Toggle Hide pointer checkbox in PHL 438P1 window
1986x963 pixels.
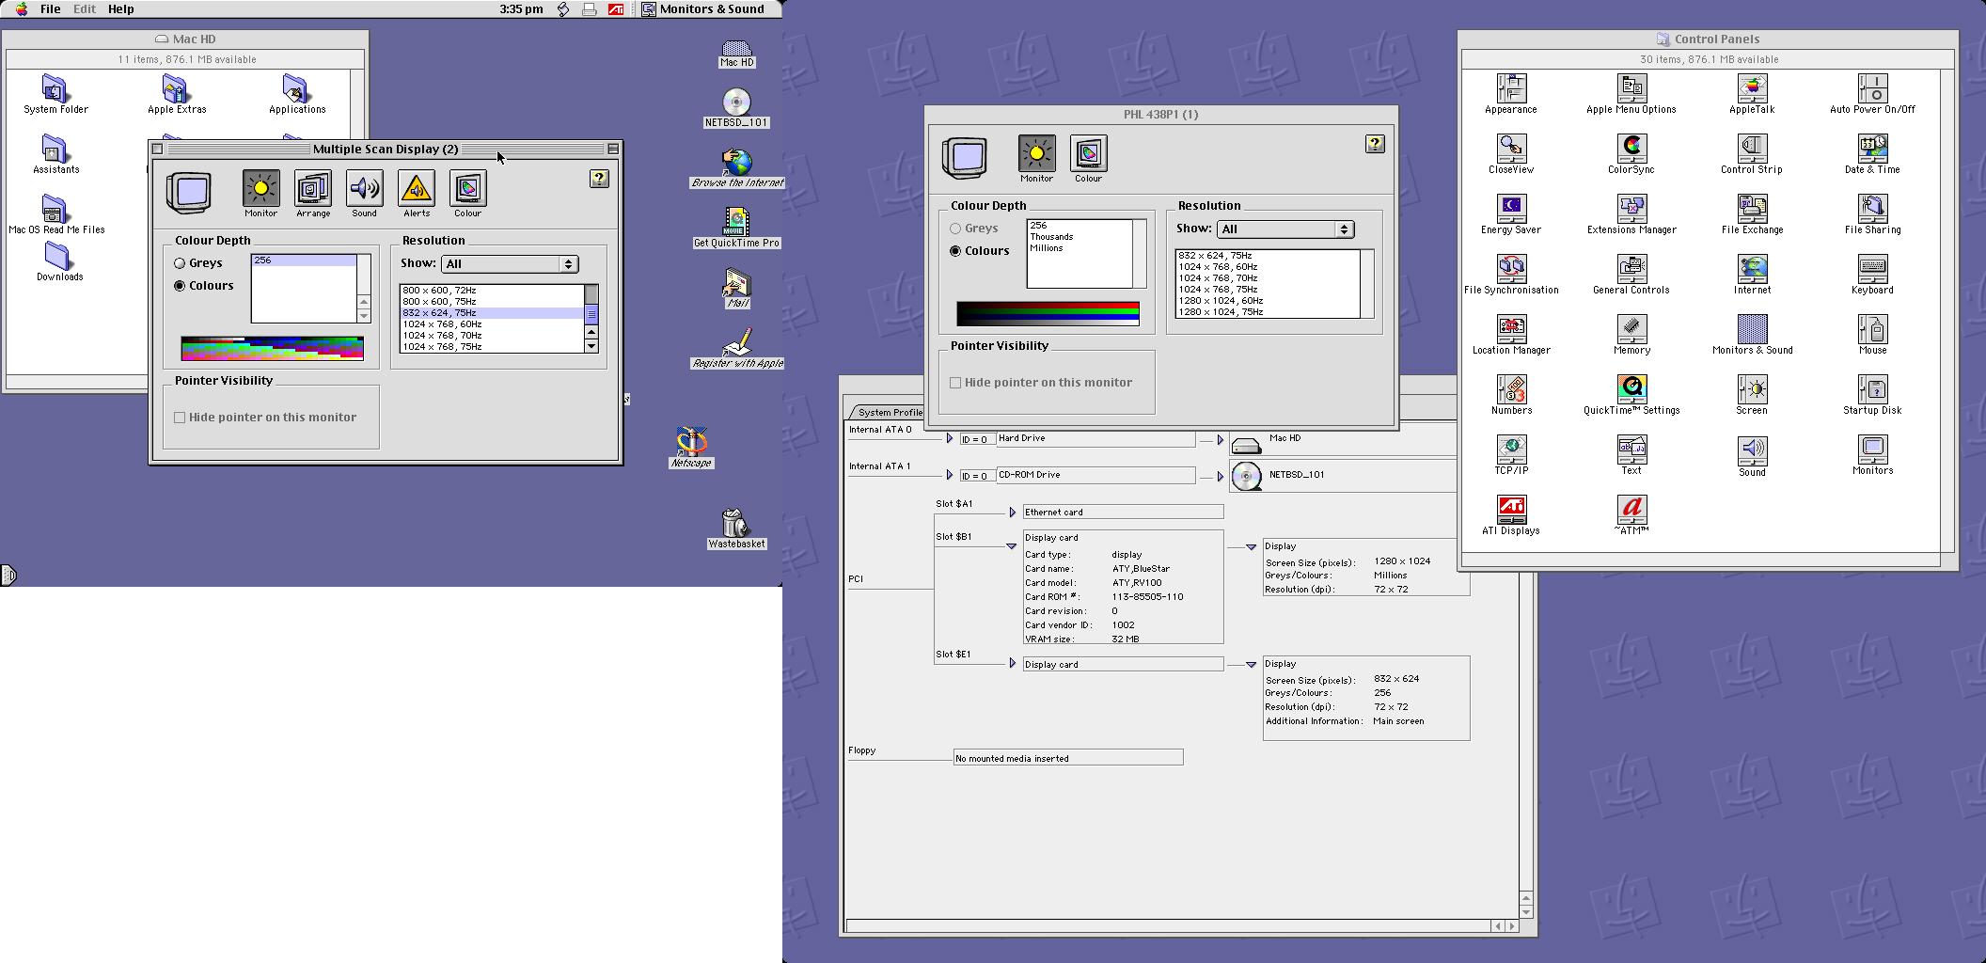click(x=955, y=383)
